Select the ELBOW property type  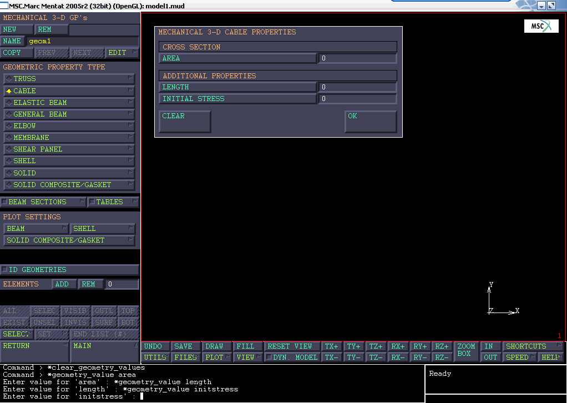point(69,126)
